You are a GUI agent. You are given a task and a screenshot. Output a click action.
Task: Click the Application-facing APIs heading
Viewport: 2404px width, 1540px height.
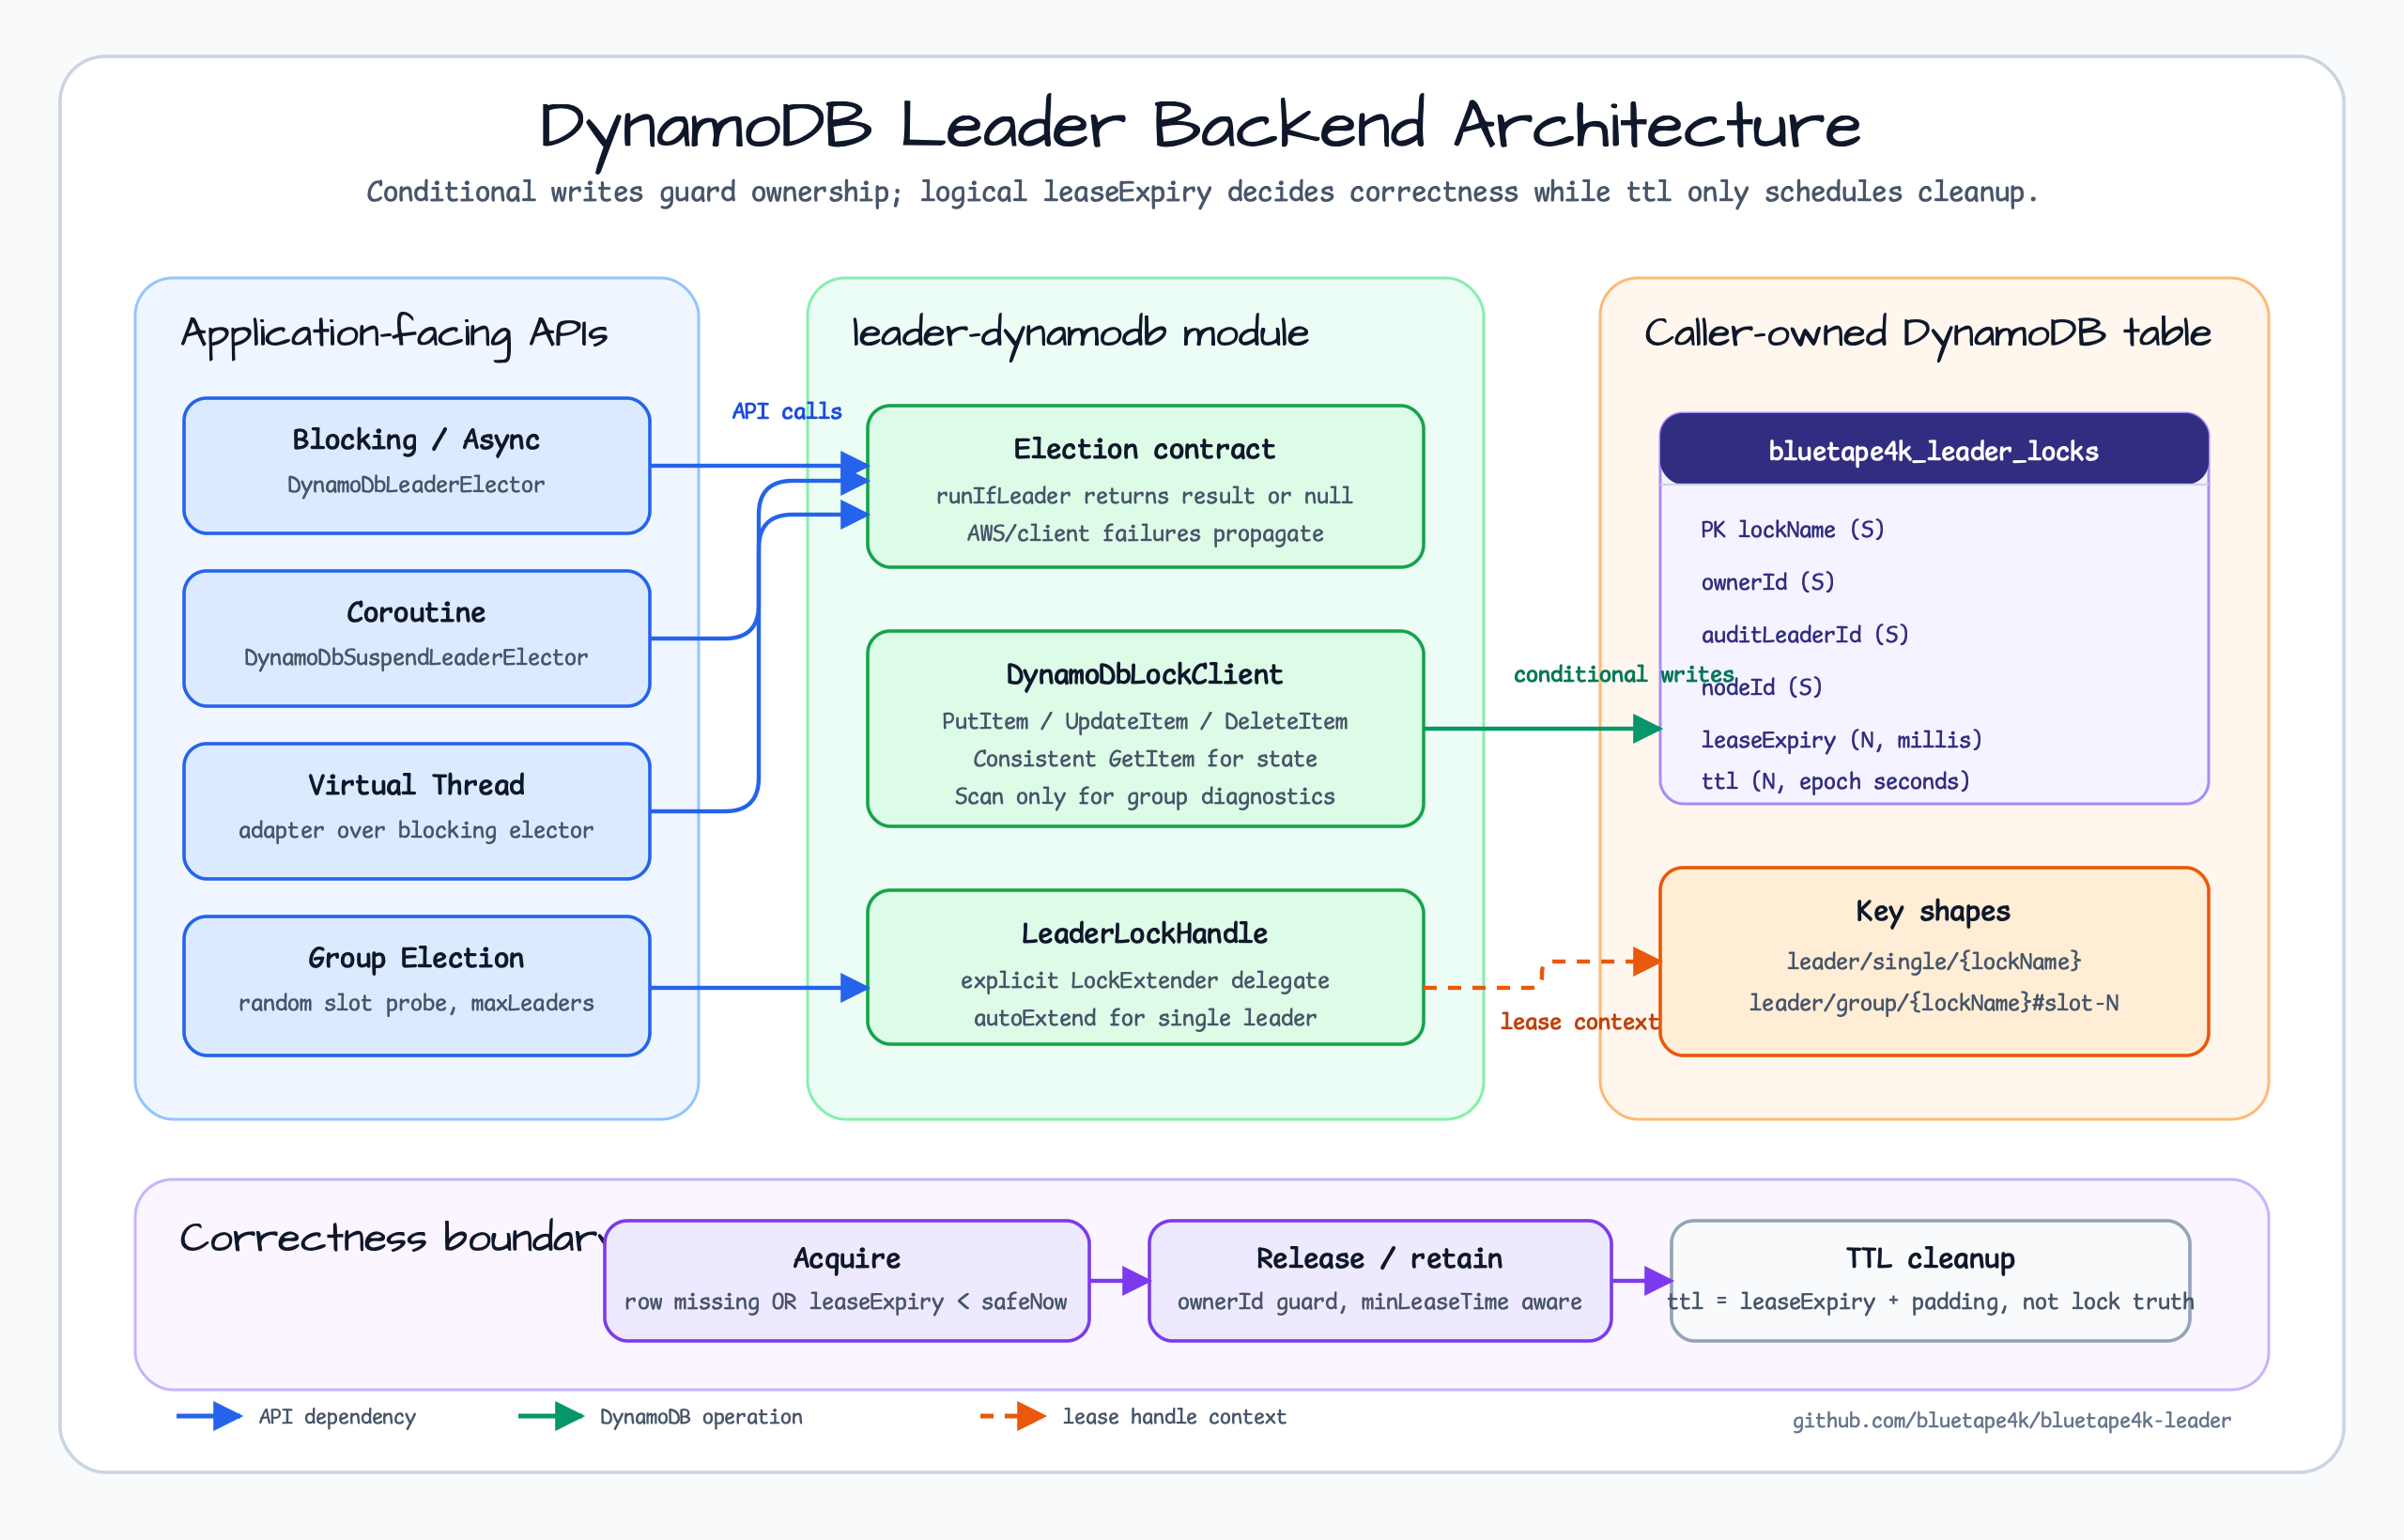tap(394, 333)
